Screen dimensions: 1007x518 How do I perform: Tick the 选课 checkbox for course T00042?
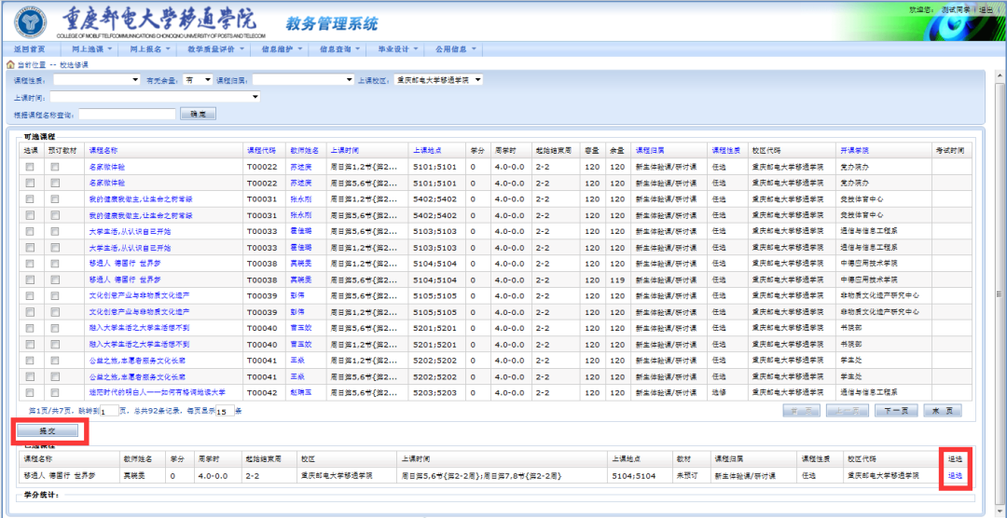[30, 392]
